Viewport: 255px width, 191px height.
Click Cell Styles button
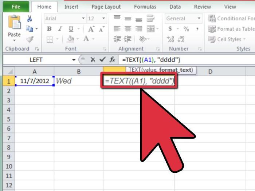[x=227, y=39]
